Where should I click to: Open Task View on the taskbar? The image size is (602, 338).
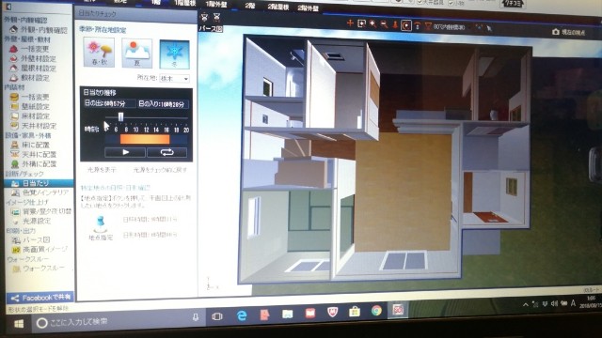(217, 316)
